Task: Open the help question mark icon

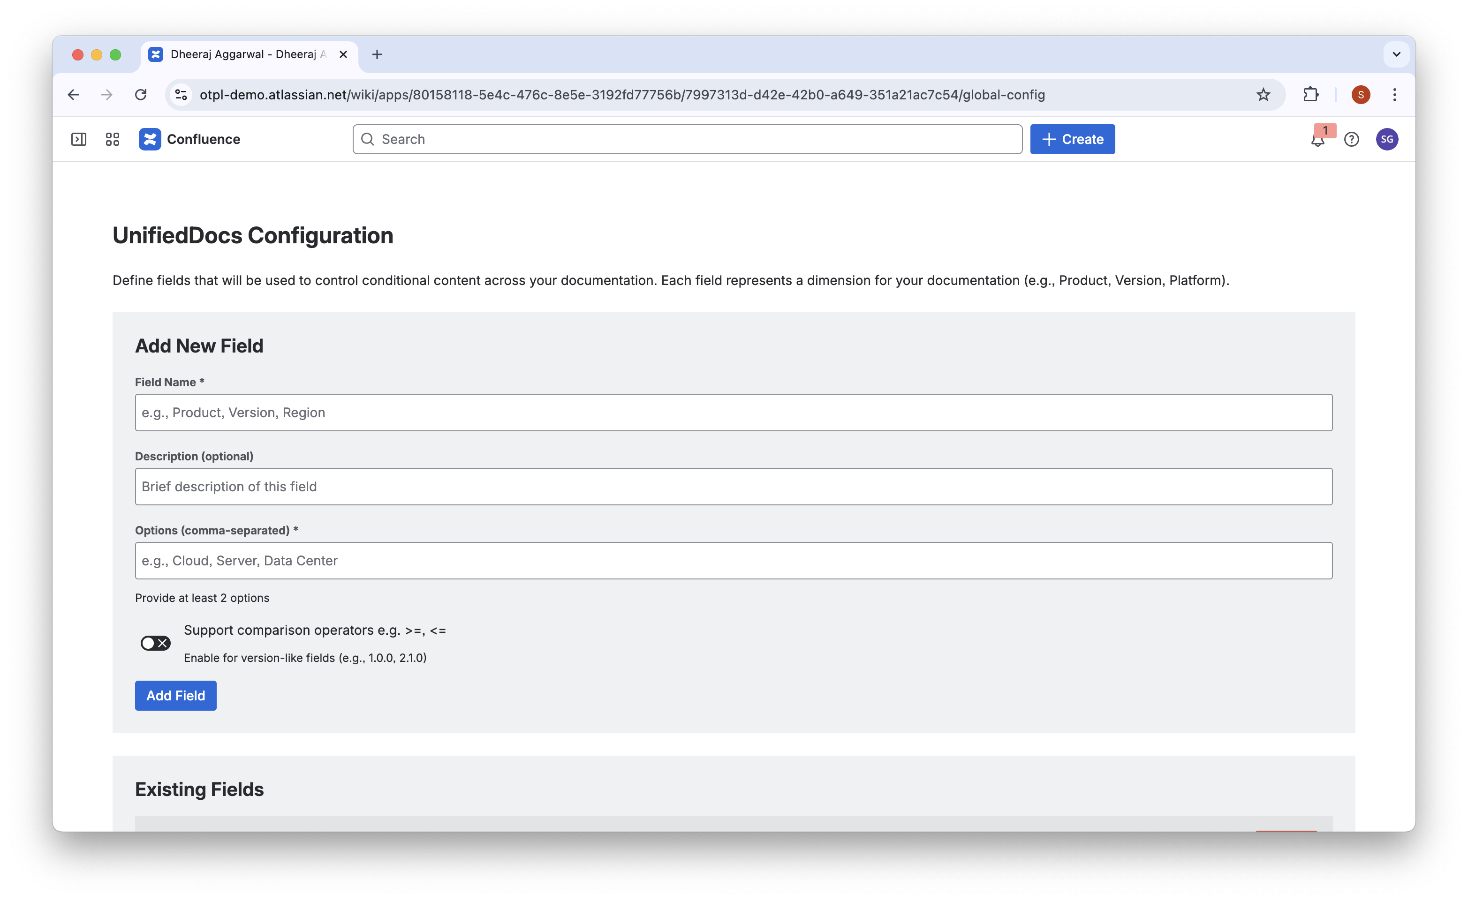Action: (1351, 139)
